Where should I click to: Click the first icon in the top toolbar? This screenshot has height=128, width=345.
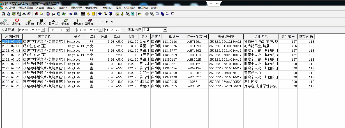3,14
